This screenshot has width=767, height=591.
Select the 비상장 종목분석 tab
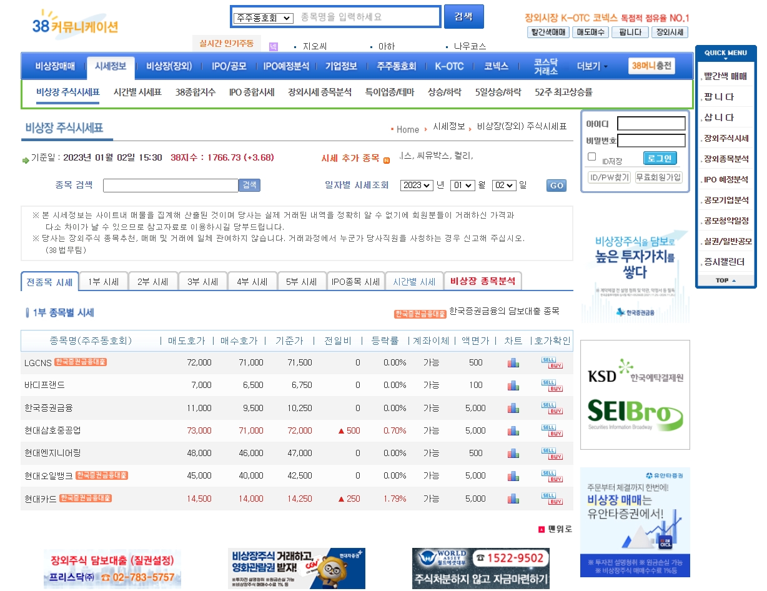[x=483, y=282]
